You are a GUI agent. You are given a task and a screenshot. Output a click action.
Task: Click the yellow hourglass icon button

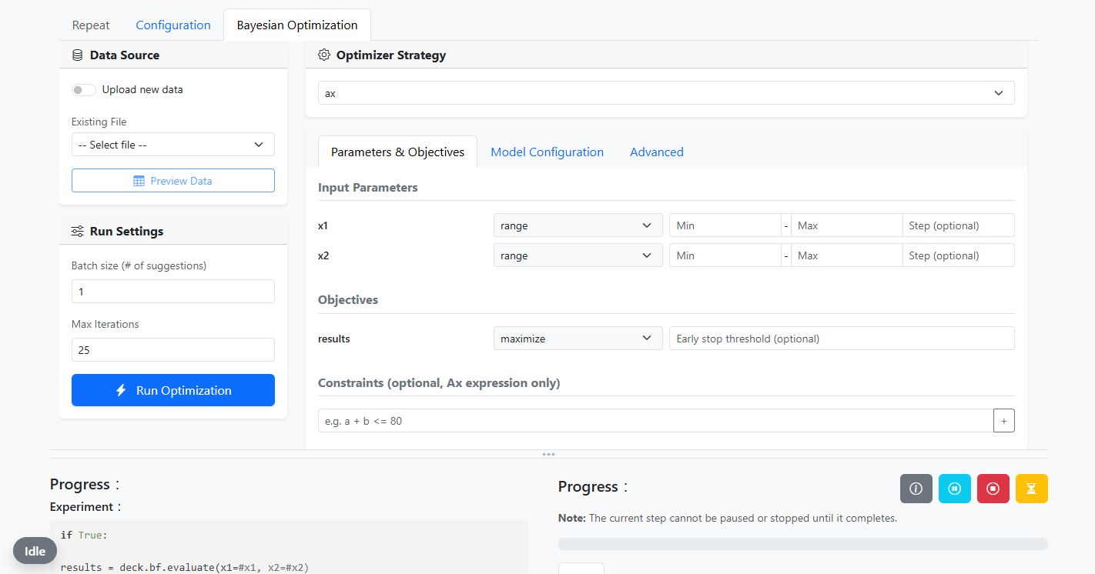(x=1031, y=489)
